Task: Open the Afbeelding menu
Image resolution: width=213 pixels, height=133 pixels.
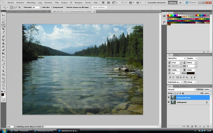Action: 31,2
